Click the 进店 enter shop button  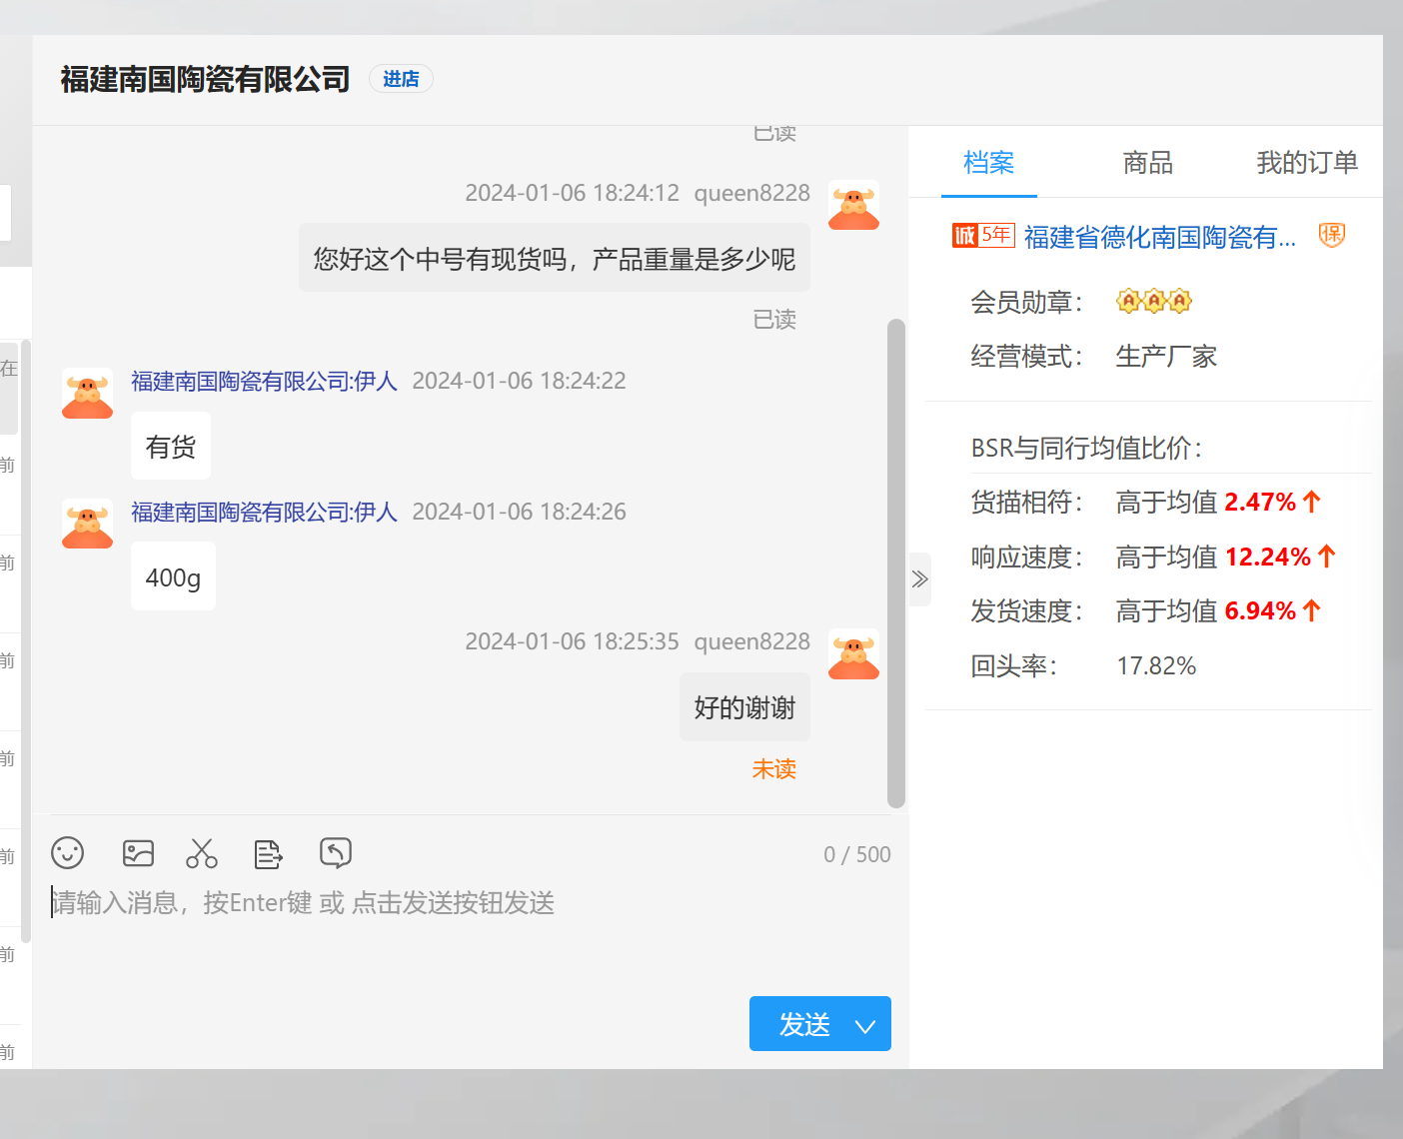(401, 79)
